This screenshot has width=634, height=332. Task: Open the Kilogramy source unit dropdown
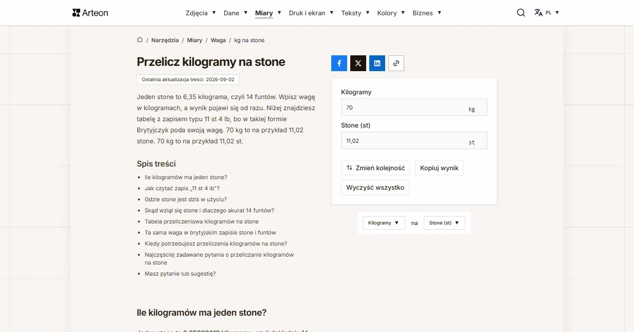(x=384, y=223)
